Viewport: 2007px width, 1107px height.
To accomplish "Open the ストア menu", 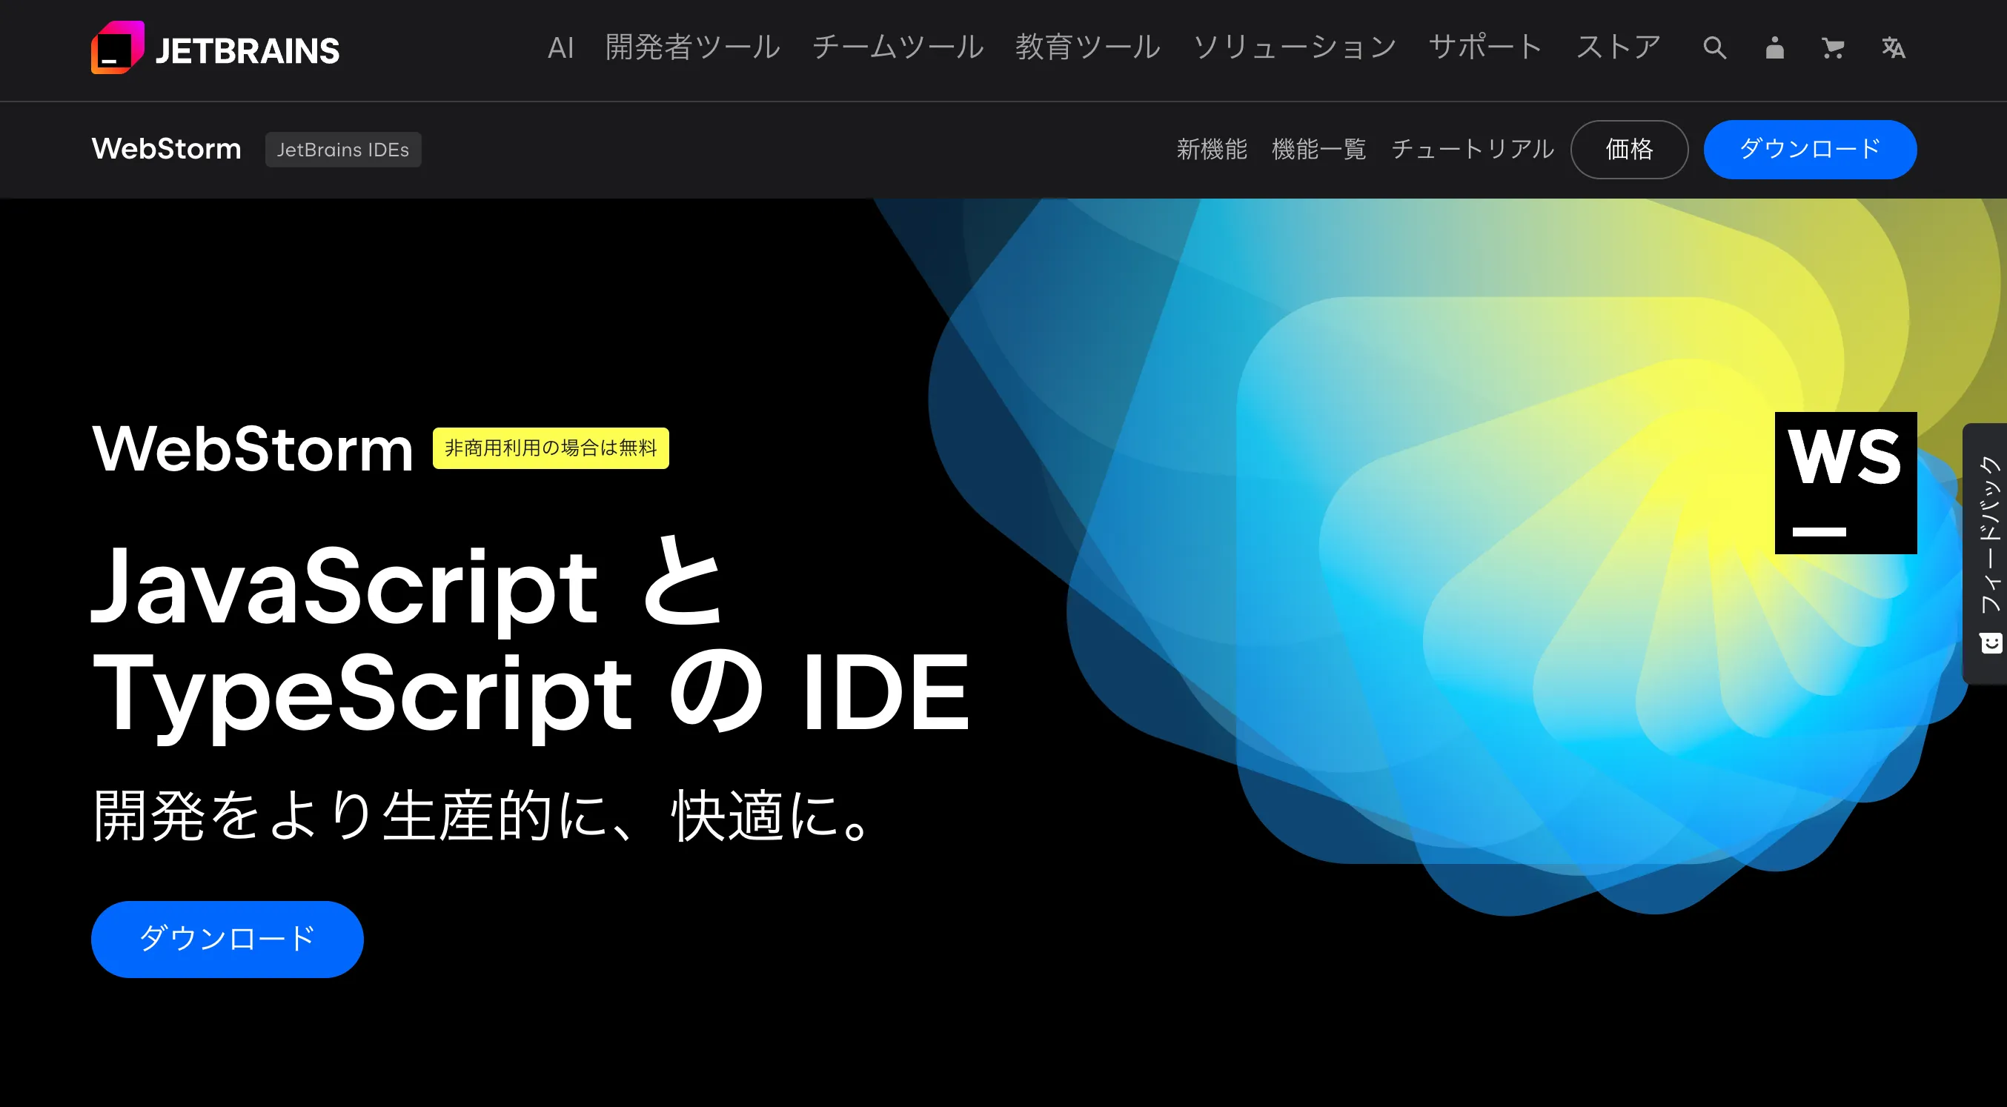I will (x=1618, y=48).
